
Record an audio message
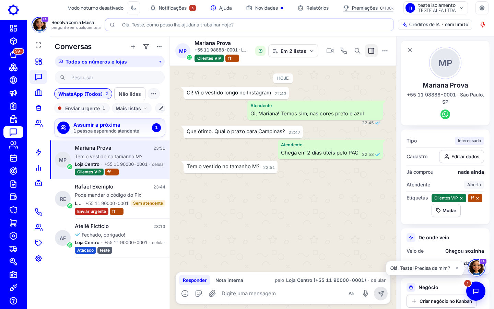(365, 294)
